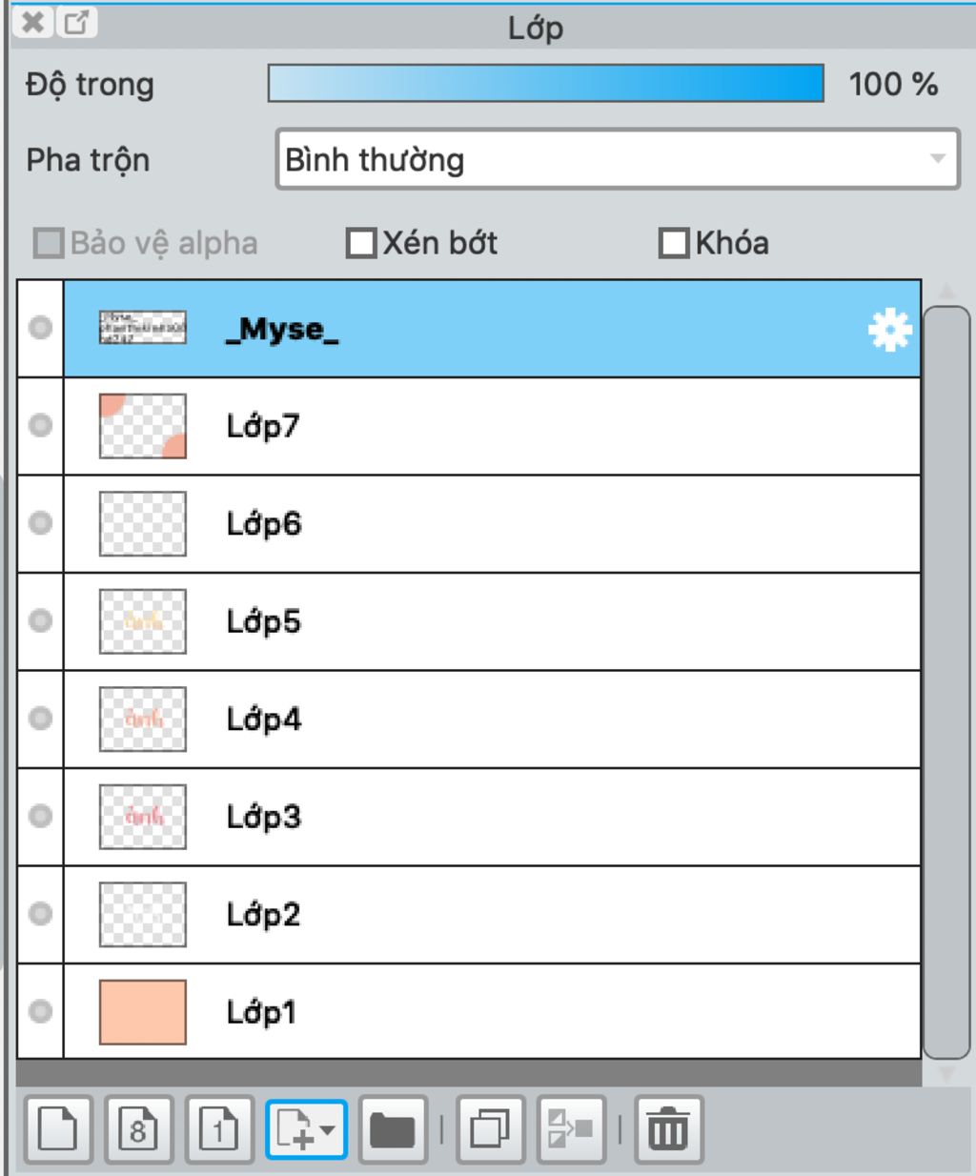Viewport: 976px width, 1176px height.
Task: Click the Độ trong opacity slider
Action: pyautogui.click(x=545, y=84)
